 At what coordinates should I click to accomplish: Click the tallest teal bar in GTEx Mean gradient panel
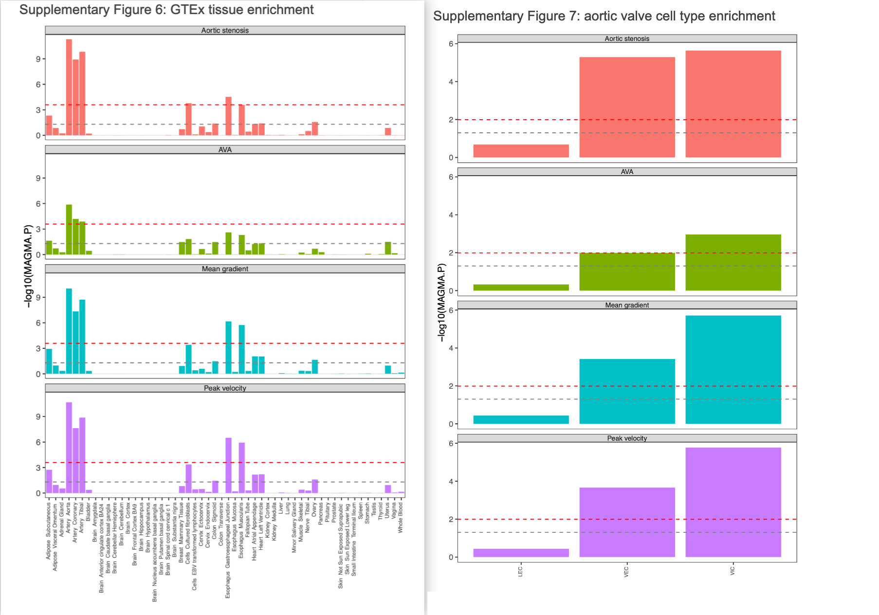69,331
